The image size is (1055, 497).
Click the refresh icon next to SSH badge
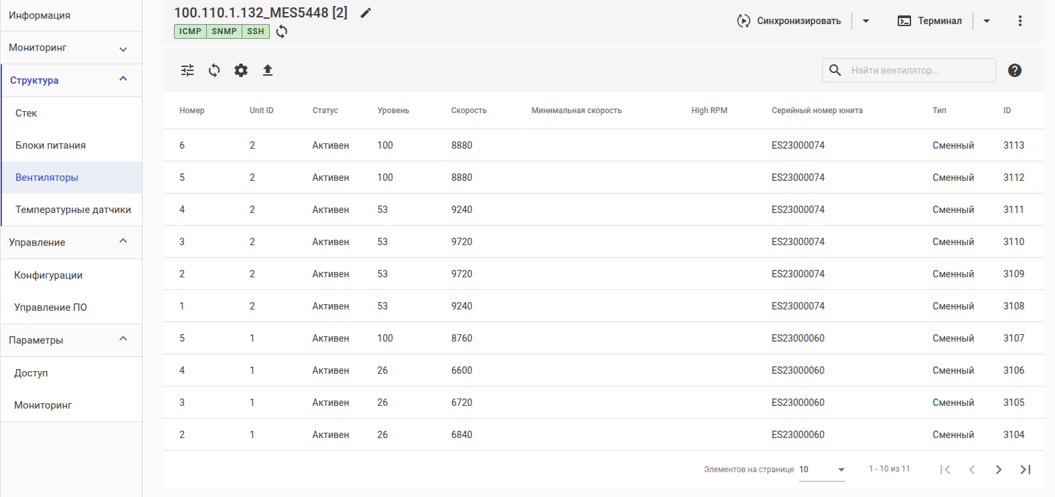tap(282, 31)
